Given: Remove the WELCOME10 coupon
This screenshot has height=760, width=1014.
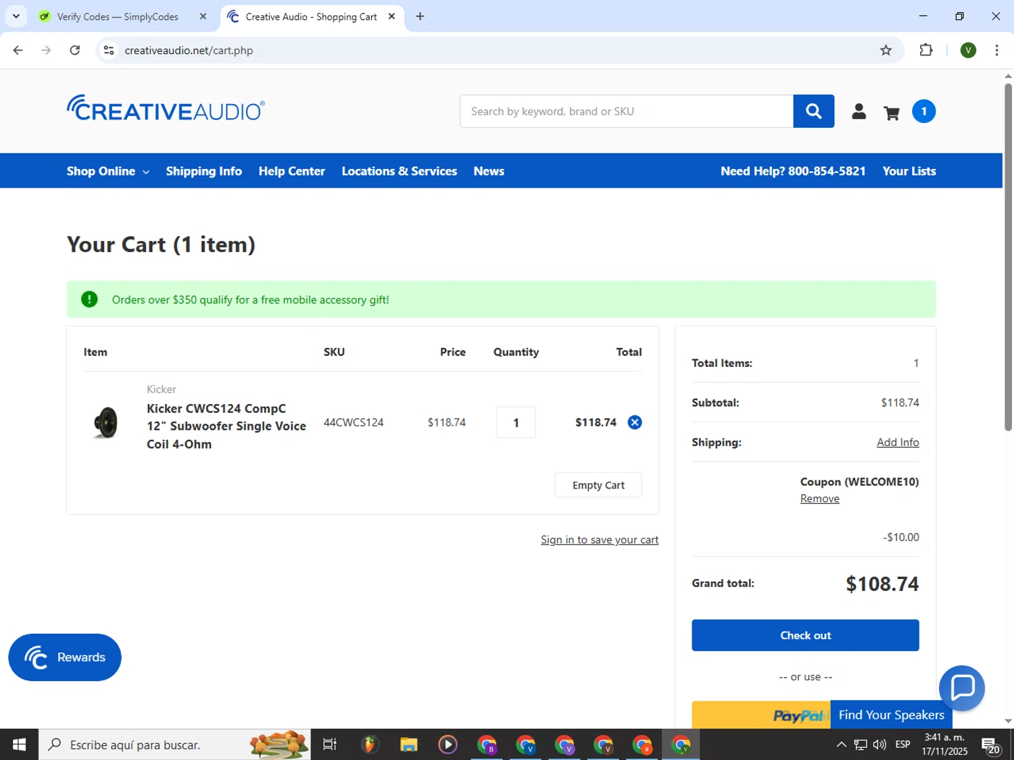Looking at the screenshot, I should [x=820, y=499].
